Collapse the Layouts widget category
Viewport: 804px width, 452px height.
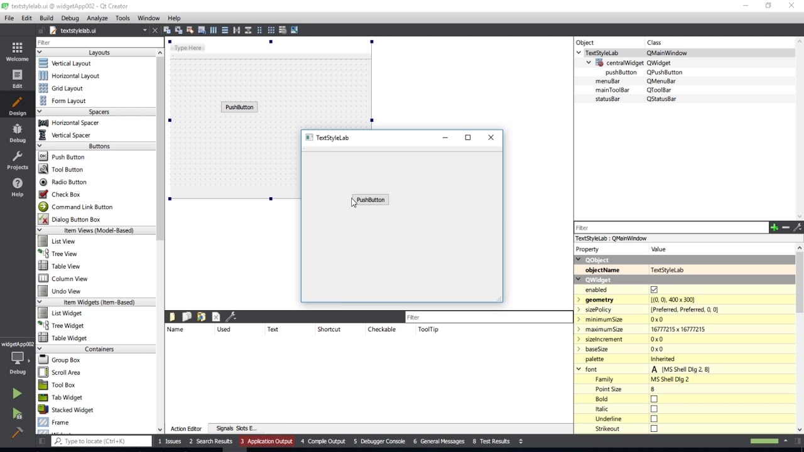(x=39, y=52)
